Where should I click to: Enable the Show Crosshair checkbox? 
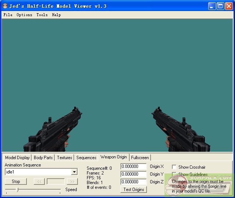coord(174,167)
